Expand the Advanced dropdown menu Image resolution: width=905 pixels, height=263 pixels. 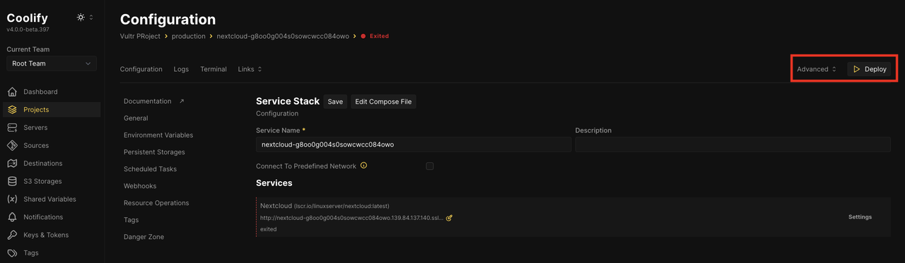pos(817,69)
